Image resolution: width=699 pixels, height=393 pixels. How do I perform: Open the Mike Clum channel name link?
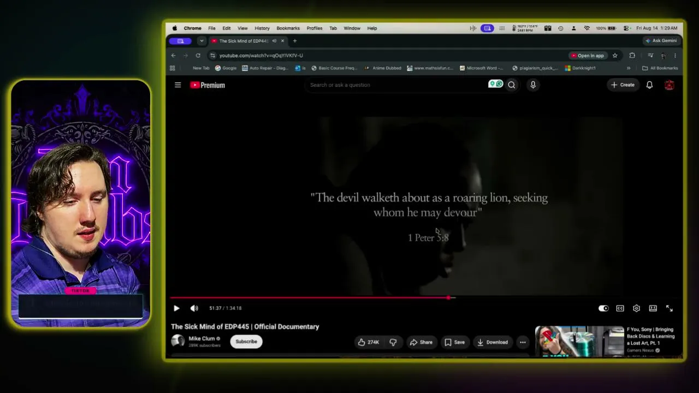[x=202, y=338]
